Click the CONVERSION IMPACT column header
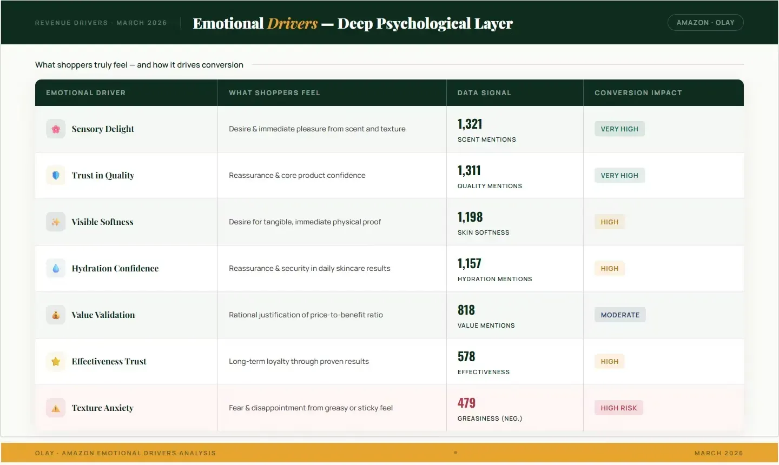Viewport: 779px width, 465px height. pyautogui.click(x=638, y=93)
